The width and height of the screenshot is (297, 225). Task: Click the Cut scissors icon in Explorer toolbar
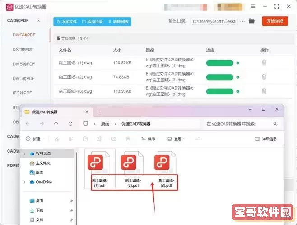click(56, 139)
